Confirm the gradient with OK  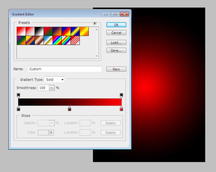pyautogui.click(x=116, y=25)
